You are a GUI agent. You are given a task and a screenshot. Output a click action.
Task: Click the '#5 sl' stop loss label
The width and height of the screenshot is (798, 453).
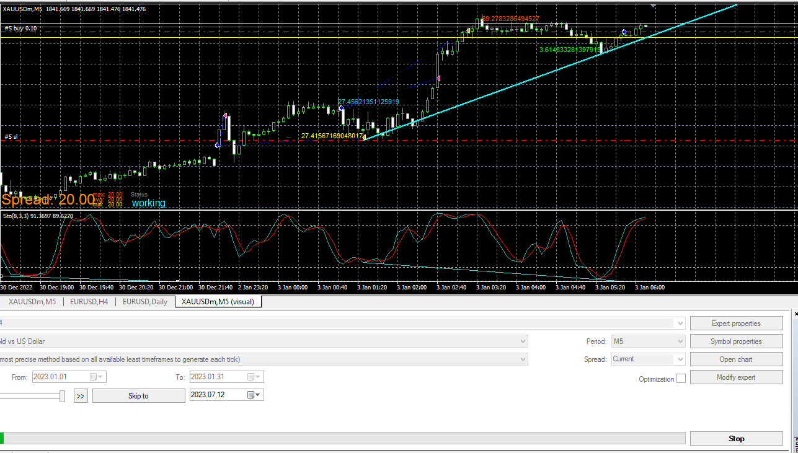[x=11, y=137]
